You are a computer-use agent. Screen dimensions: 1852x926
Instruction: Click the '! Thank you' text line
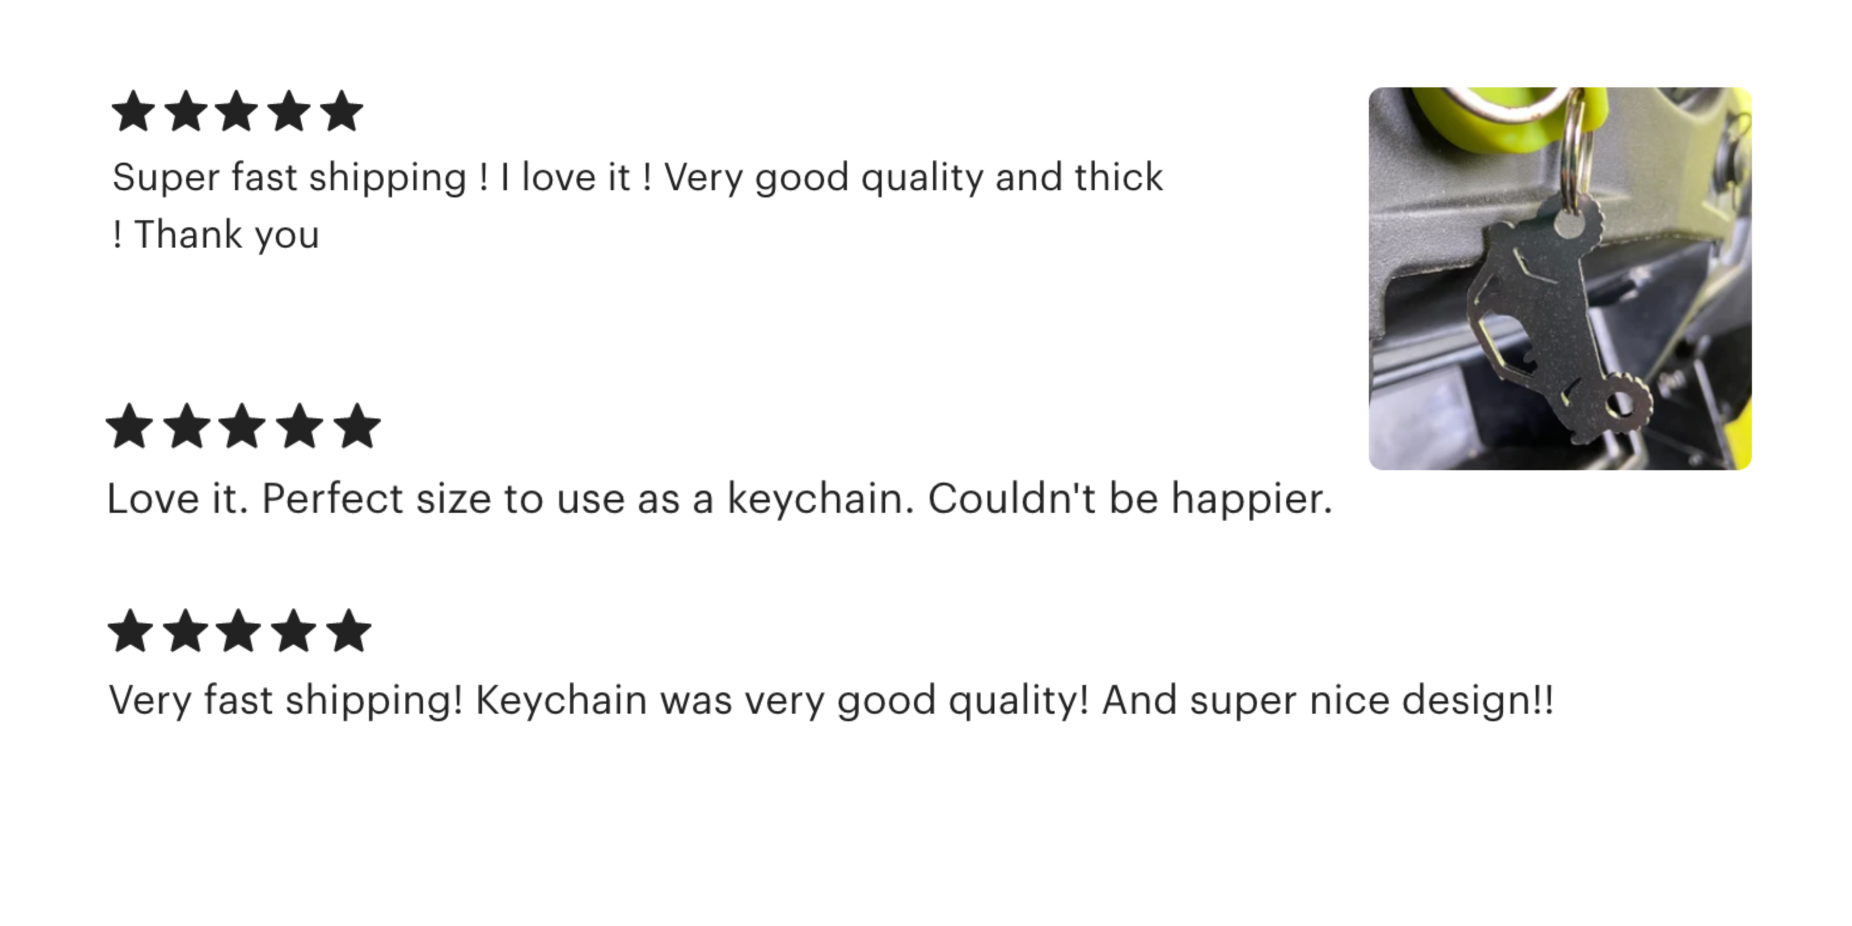click(x=215, y=235)
